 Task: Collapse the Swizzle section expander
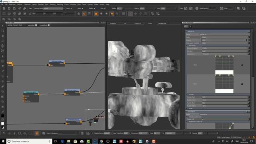coord(187,94)
